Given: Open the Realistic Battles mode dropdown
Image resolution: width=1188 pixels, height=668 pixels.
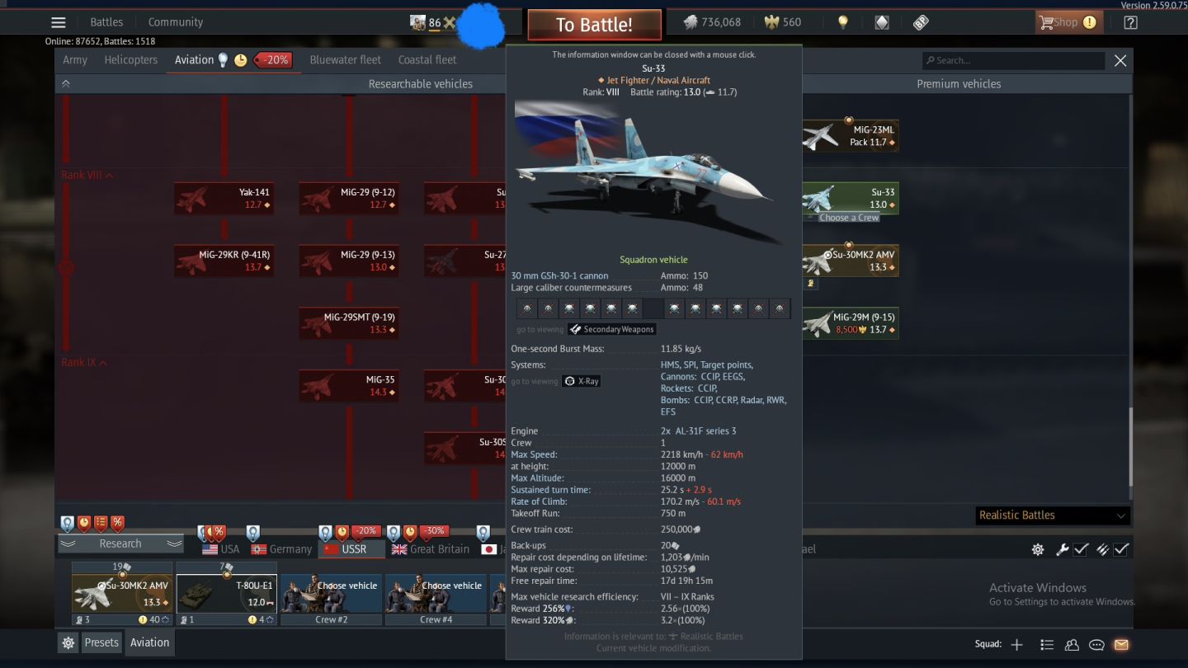Looking at the screenshot, I should pyautogui.click(x=1052, y=515).
